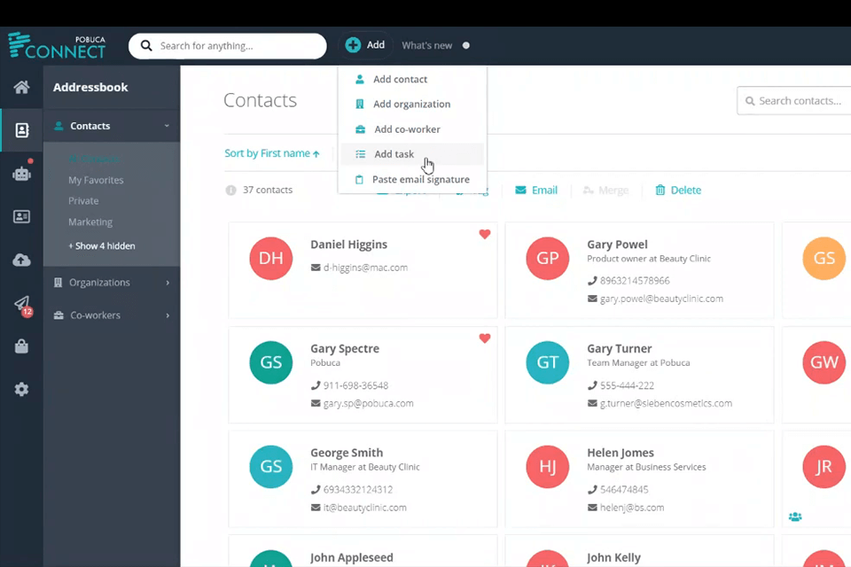
Task: Open Settings via the gear icon
Action: [x=21, y=389]
